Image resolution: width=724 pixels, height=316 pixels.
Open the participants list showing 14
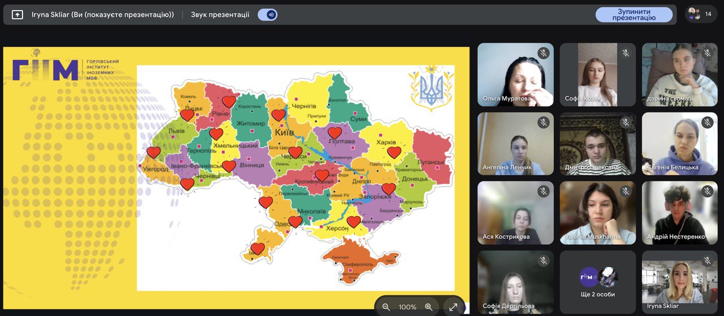[701, 14]
